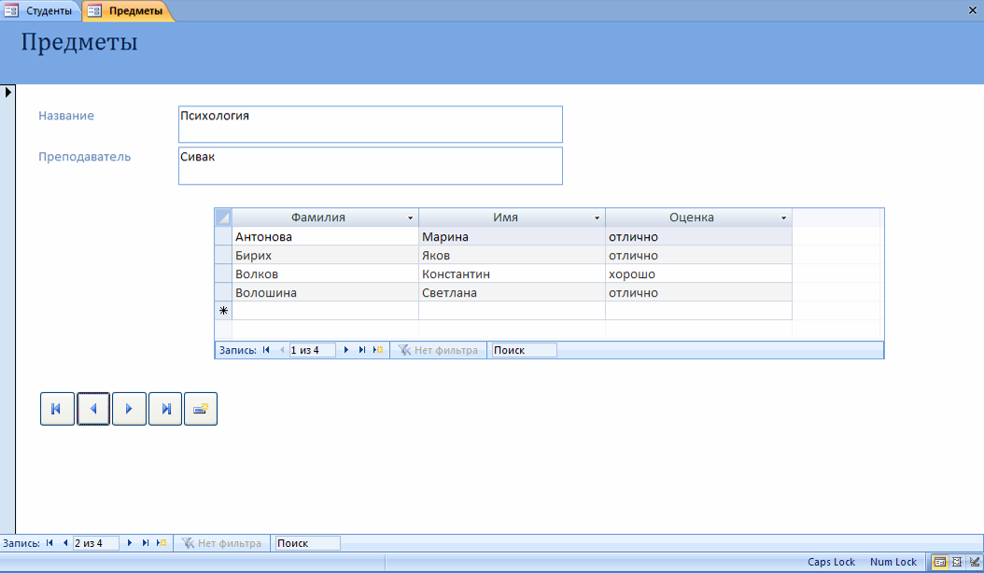Click the Марина name cell

[513, 236]
